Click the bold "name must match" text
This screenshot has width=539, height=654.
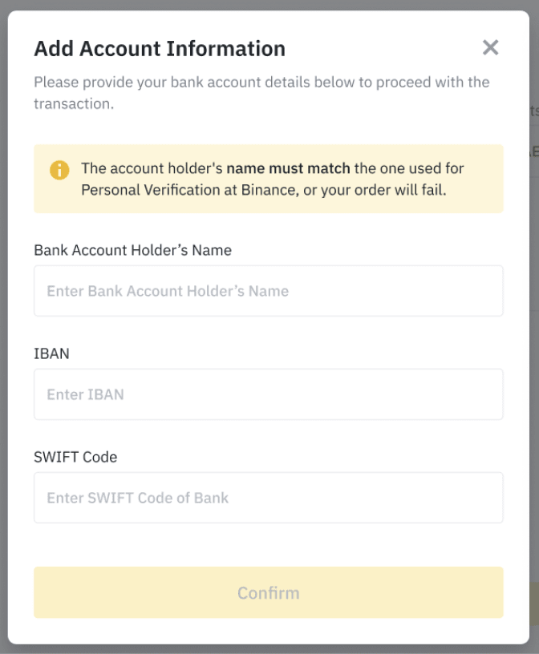point(288,169)
